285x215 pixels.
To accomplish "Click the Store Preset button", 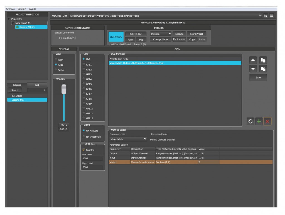I will point(196,34).
